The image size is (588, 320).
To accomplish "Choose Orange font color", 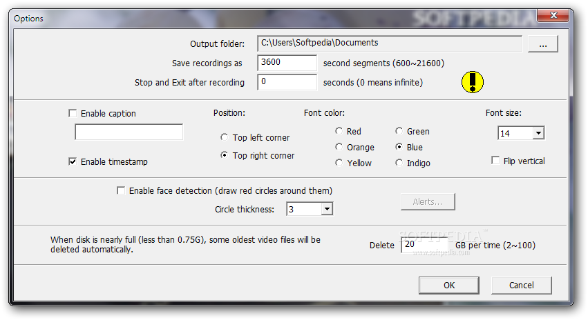I will [339, 147].
